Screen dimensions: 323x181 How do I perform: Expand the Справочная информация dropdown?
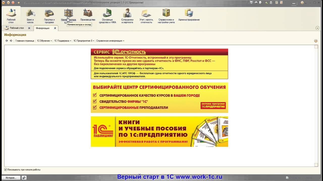[110, 41]
